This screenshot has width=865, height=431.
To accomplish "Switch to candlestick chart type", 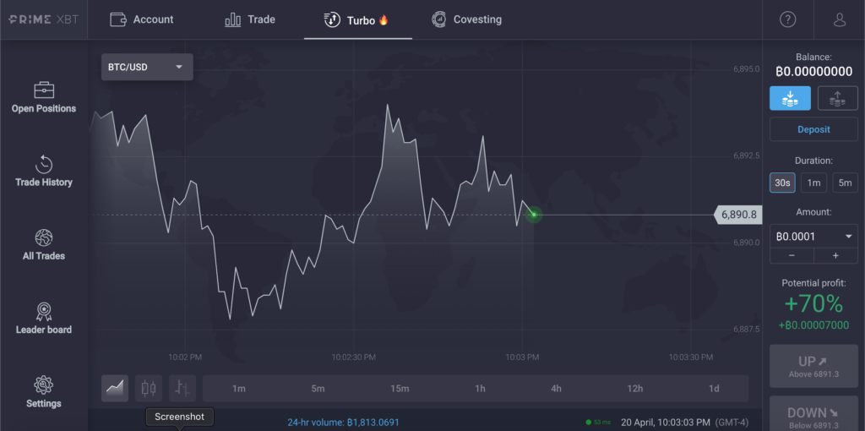I will 149,388.
